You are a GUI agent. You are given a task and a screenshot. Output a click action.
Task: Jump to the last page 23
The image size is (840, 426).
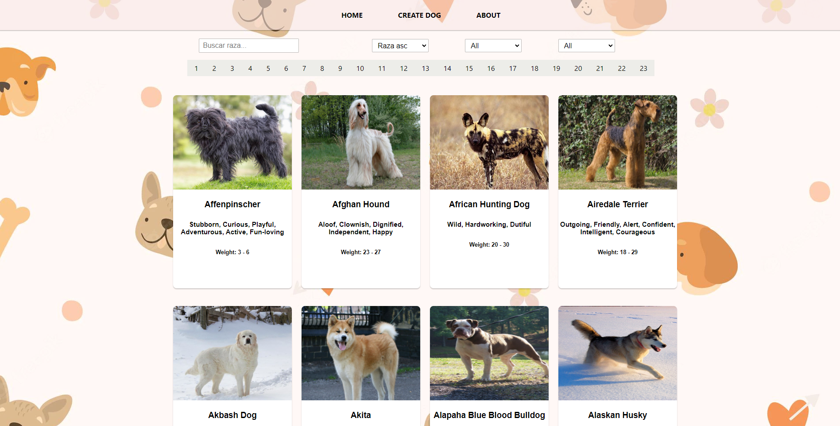(644, 68)
